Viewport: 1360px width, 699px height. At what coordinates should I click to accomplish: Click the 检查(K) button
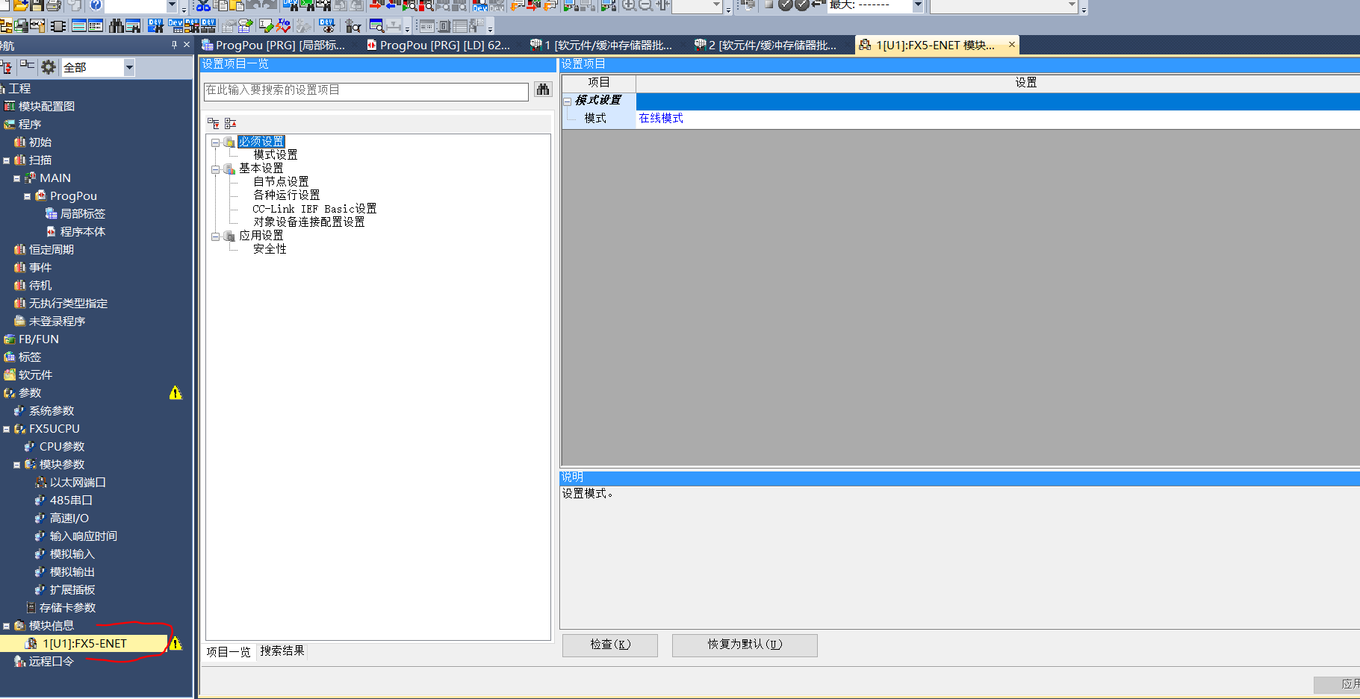click(x=609, y=645)
